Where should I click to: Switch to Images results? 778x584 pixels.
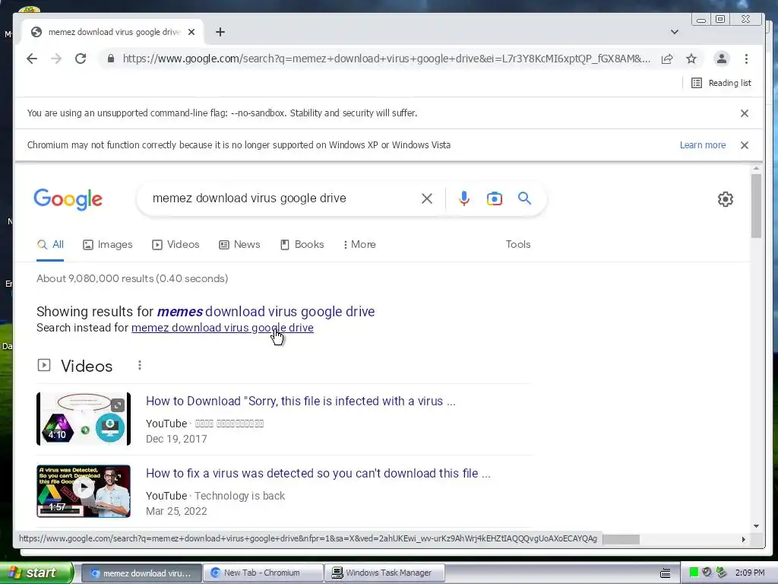(x=108, y=244)
